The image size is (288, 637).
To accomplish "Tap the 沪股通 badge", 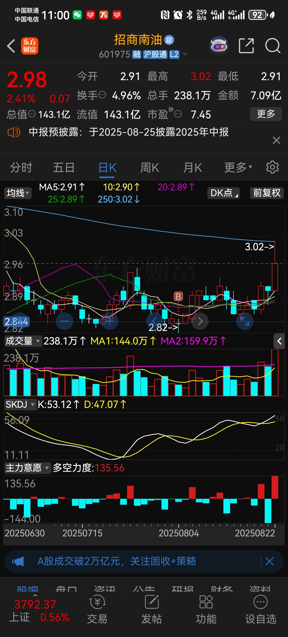I will click(x=155, y=54).
